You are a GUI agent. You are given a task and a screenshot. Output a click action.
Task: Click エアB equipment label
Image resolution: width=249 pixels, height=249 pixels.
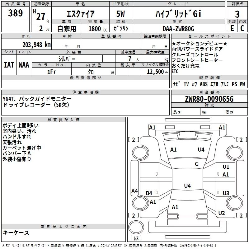click(x=214, y=84)
